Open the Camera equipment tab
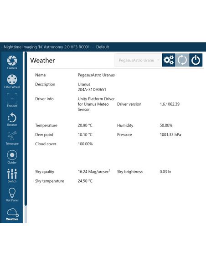206x266 pixels. [x=12, y=62]
